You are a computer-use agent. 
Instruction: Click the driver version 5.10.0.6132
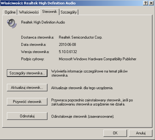(68, 52)
